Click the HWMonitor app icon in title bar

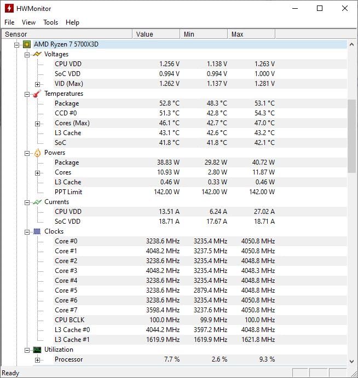[9, 8]
